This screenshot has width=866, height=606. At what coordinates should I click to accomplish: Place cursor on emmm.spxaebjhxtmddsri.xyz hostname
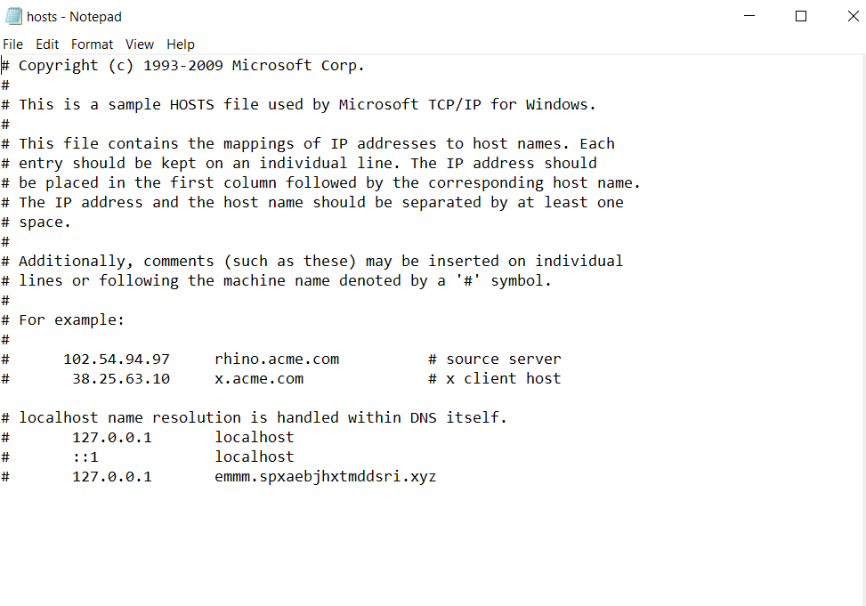[326, 476]
